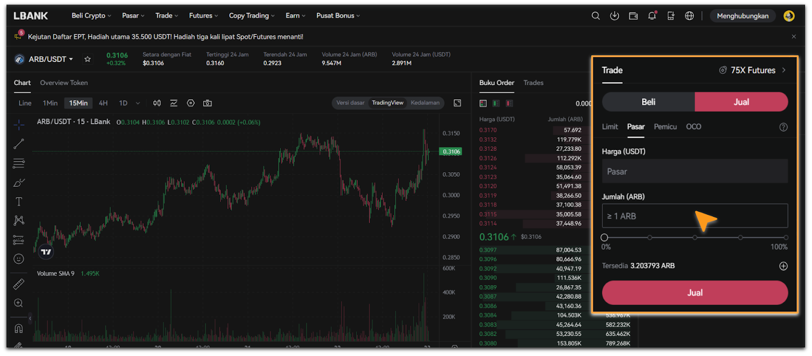This screenshot has height=356, width=812.
Task: Open the notifications bell
Action: click(x=652, y=16)
